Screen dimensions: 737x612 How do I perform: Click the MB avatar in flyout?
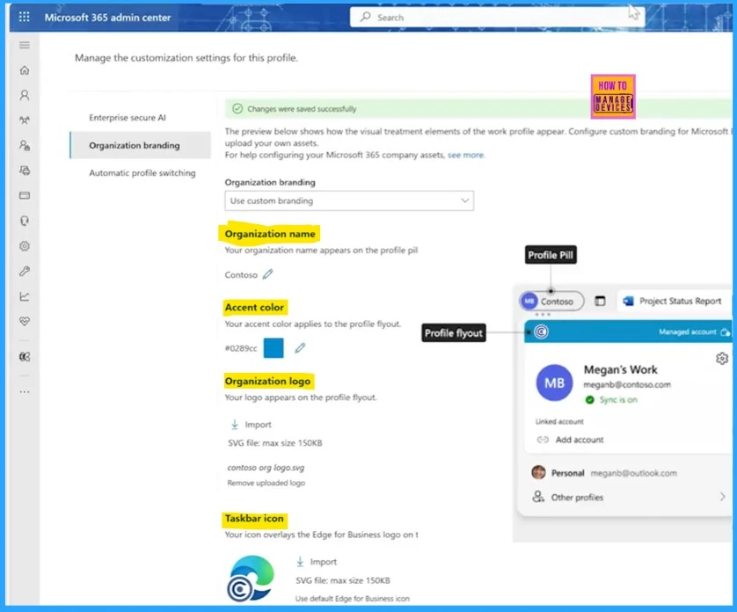555,382
